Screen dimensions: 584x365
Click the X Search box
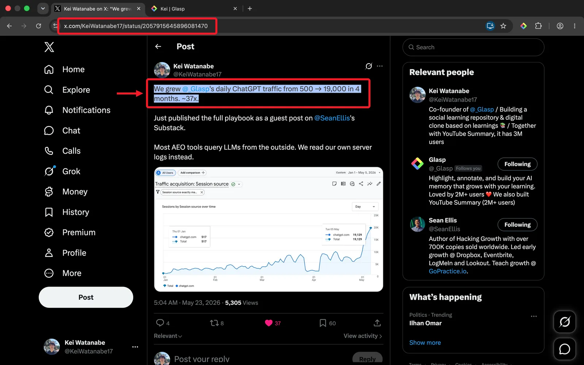pos(473,47)
